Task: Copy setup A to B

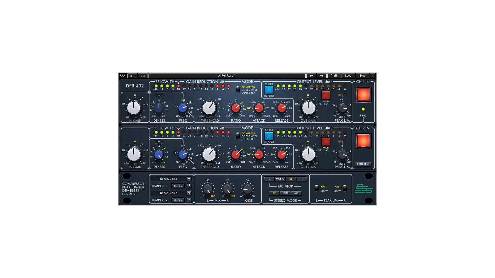Action: [334, 76]
